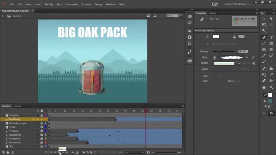Switch to the Library tab
Viewport: 276px width, 155px height.
click(212, 13)
